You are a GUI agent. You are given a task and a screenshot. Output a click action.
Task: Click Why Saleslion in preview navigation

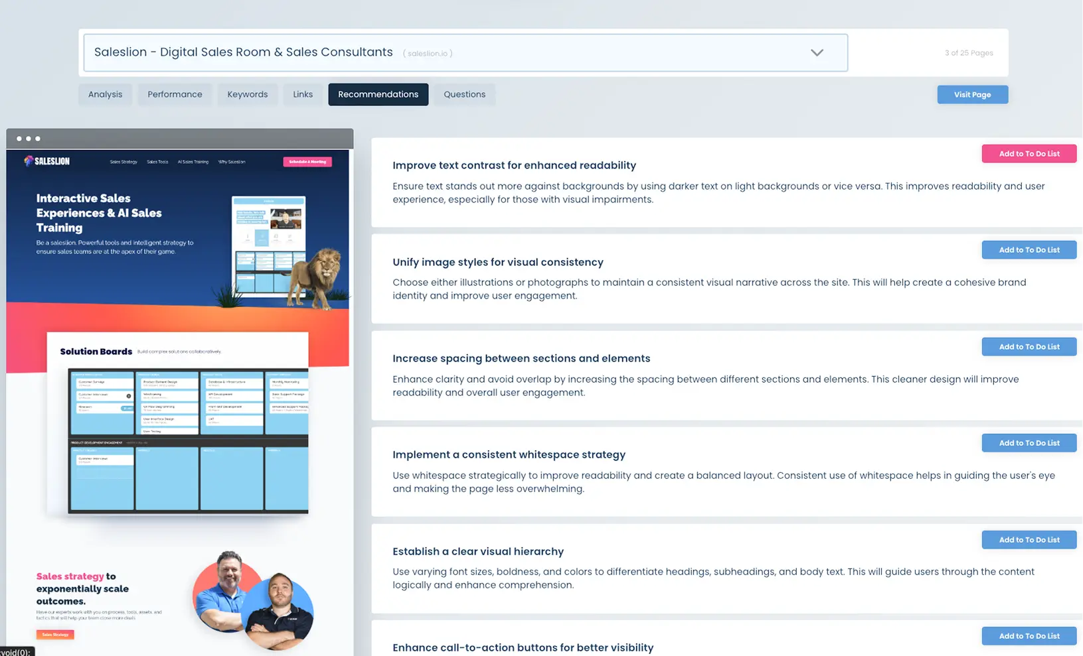click(232, 162)
